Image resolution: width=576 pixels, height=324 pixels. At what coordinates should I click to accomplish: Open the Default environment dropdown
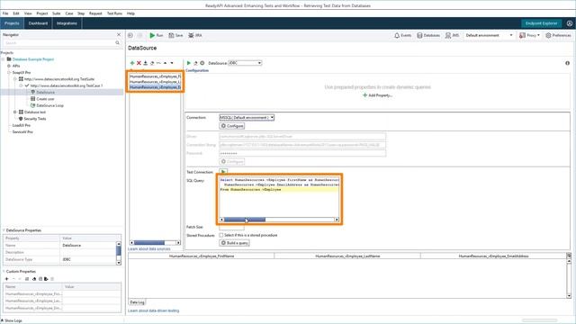point(489,35)
